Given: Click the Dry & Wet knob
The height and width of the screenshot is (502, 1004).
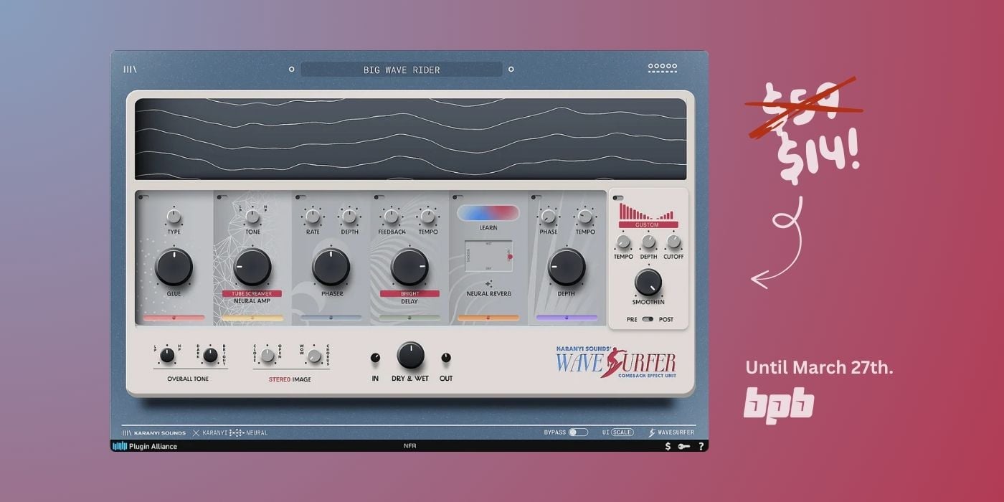Looking at the screenshot, I should click(x=410, y=355).
